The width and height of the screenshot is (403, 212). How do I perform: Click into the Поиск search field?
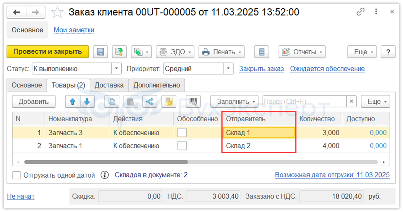[305, 101]
